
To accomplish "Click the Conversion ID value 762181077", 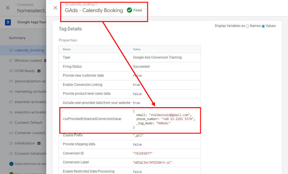I will [x=143, y=153].
